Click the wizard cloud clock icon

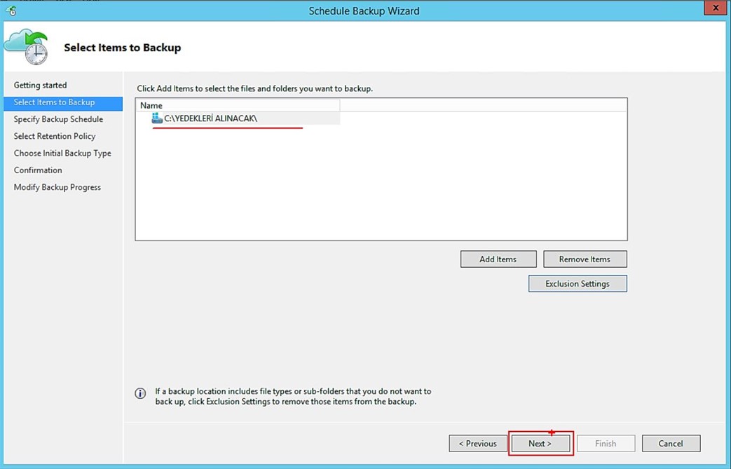point(26,47)
